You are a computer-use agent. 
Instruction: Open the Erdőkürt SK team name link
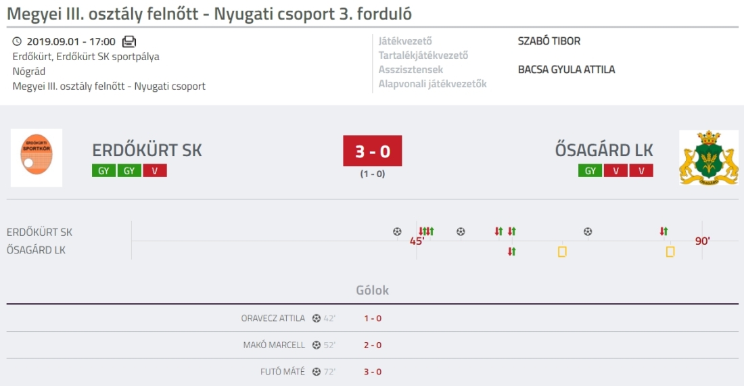[x=147, y=150]
